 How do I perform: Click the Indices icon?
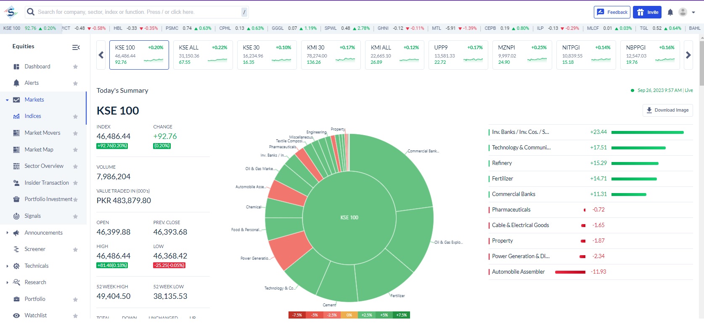click(x=16, y=116)
